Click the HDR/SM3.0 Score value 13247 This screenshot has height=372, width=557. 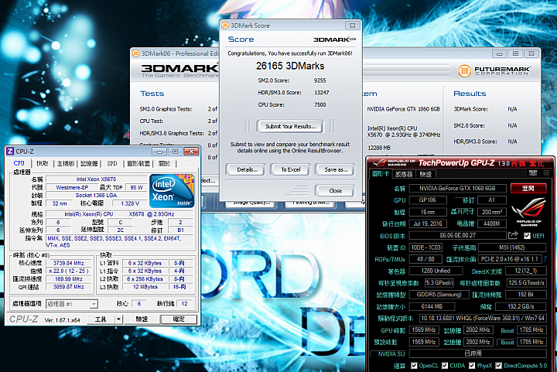[322, 93]
